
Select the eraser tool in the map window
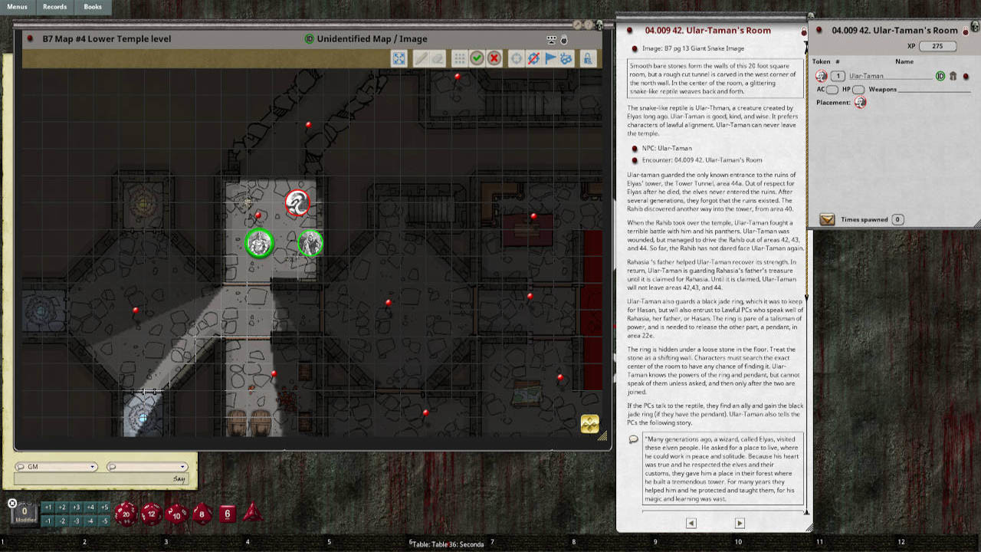(x=438, y=58)
